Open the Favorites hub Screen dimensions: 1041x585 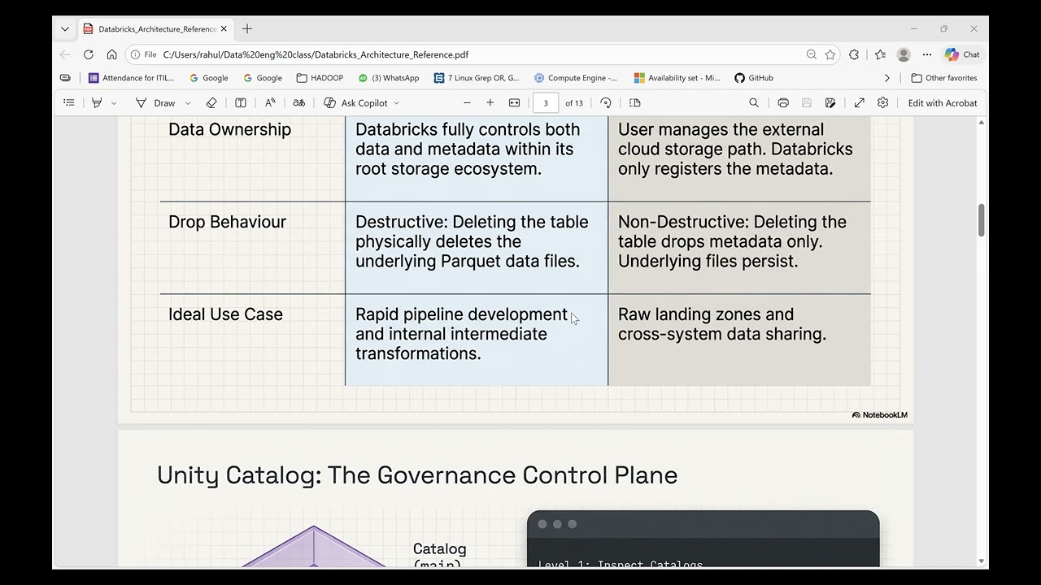880,54
